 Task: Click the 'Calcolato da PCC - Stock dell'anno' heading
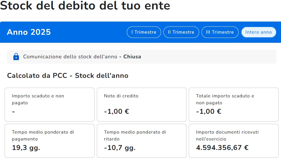tap(68, 76)
